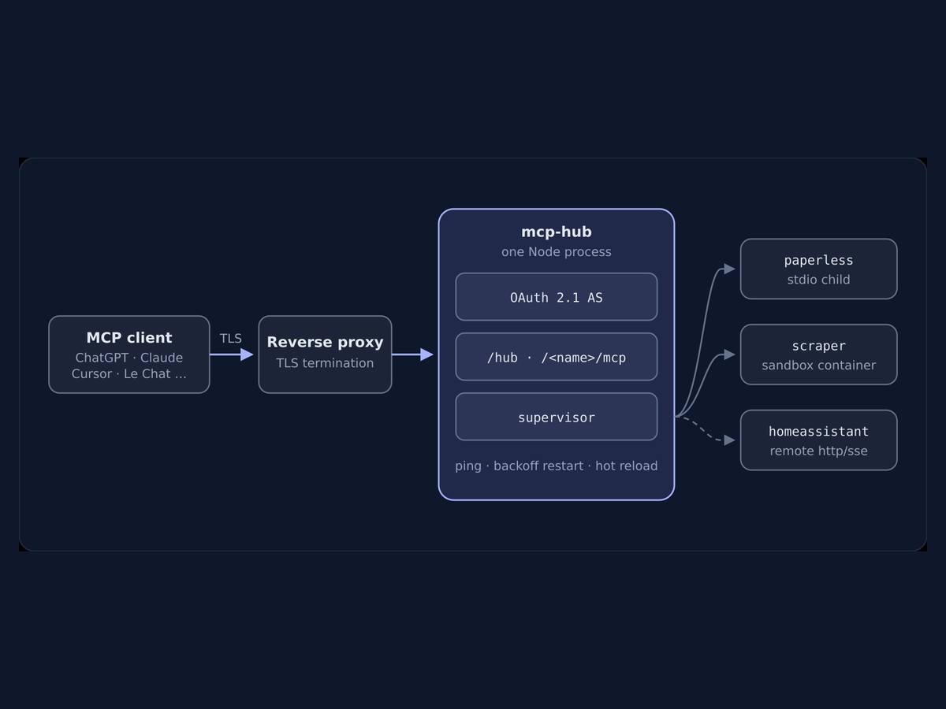Click 'sandbox container' label
The height and width of the screenshot is (709, 946).
819,366
